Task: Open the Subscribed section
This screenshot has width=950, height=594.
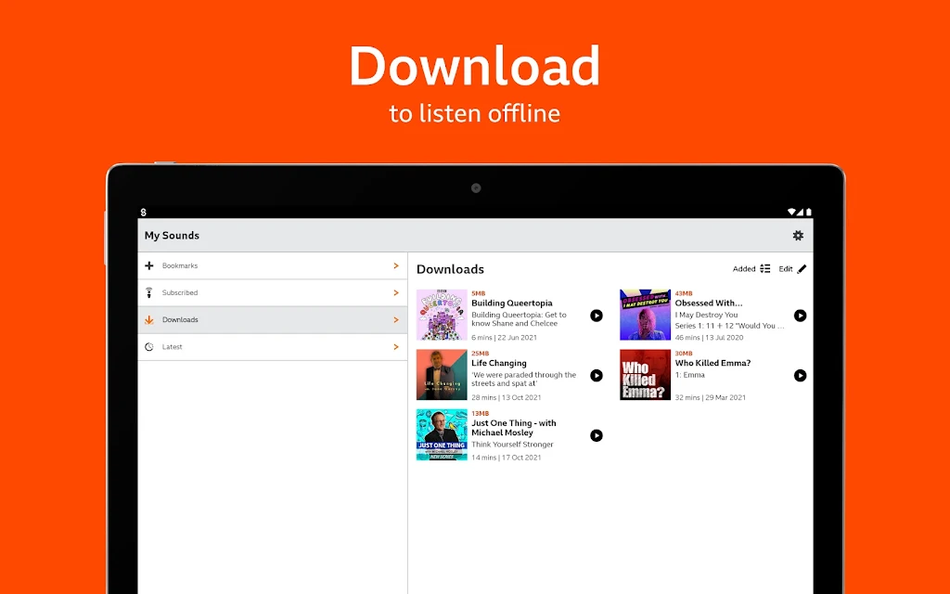Action: tap(273, 292)
